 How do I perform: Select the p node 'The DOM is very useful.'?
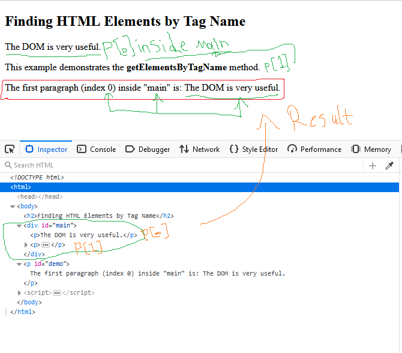pos(83,235)
